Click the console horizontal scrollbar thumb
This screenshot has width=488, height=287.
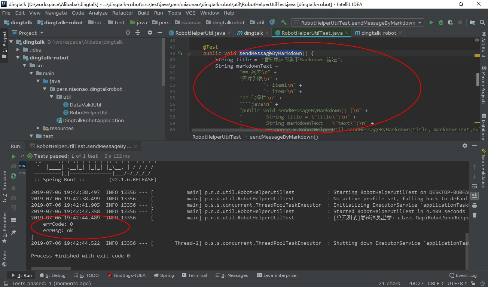click(51, 268)
